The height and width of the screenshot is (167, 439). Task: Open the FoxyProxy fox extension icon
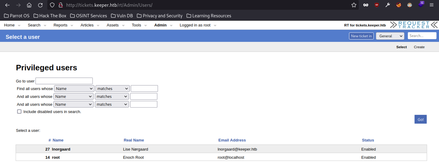(399, 5)
